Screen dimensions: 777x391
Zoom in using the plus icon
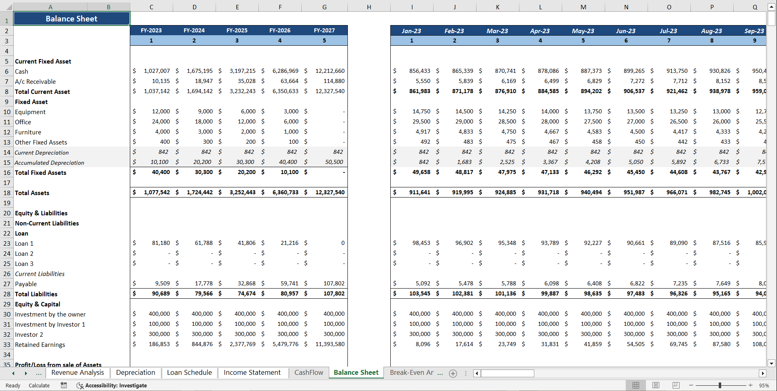[751, 385]
